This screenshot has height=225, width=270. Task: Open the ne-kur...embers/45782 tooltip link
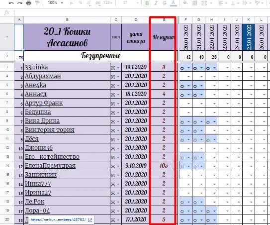58,220
